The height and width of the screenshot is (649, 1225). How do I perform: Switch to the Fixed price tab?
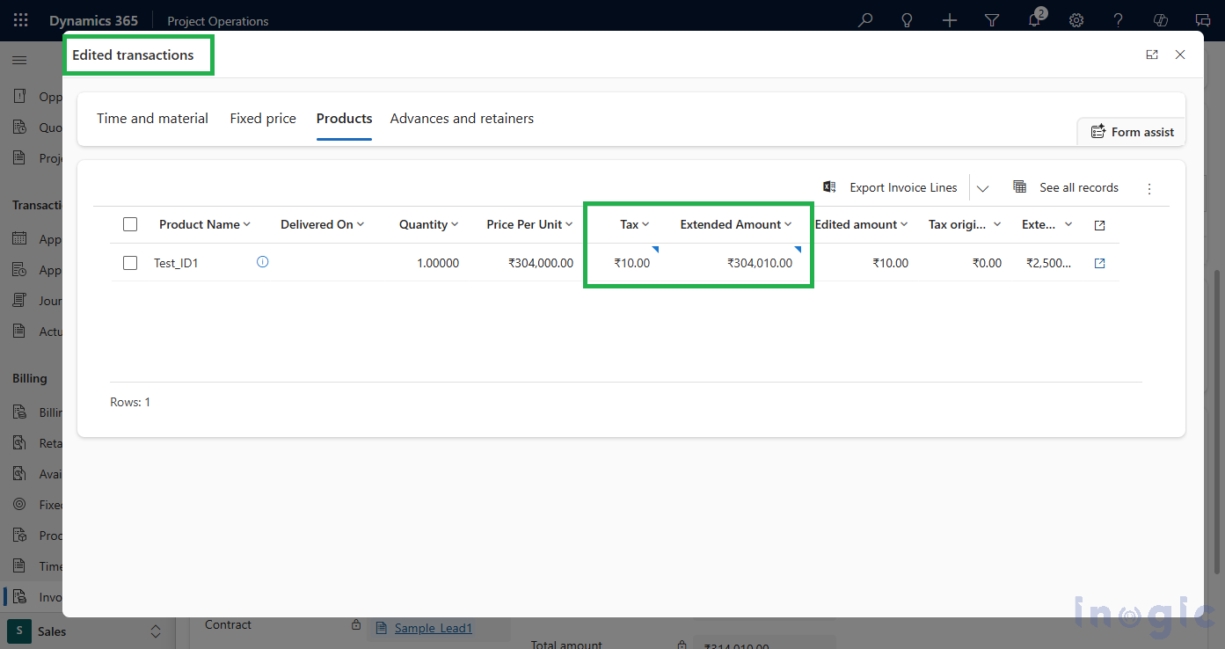262,118
